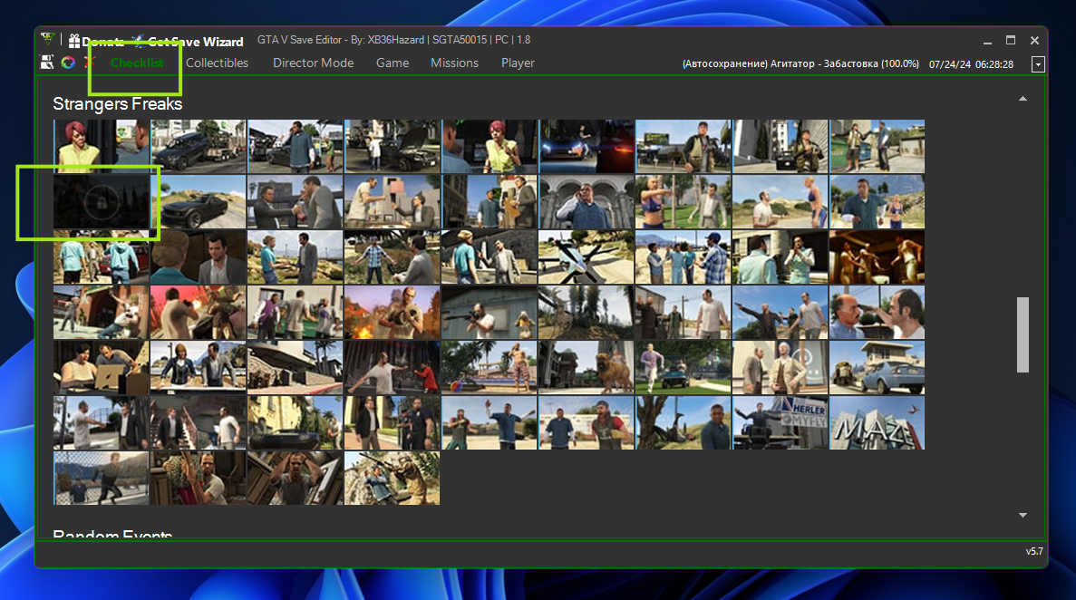
Task: Open the Director Mode tab
Action: tap(313, 63)
